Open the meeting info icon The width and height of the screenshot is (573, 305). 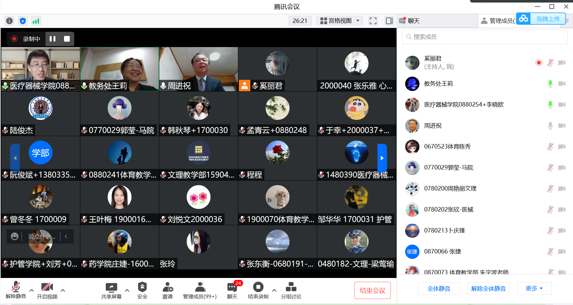(x=10, y=21)
